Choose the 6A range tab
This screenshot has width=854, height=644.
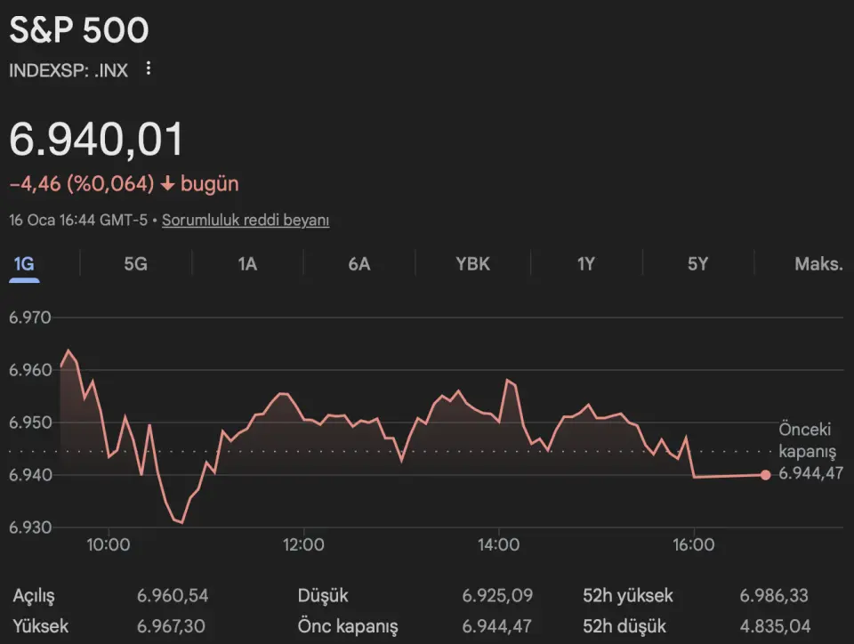[359, 264]
